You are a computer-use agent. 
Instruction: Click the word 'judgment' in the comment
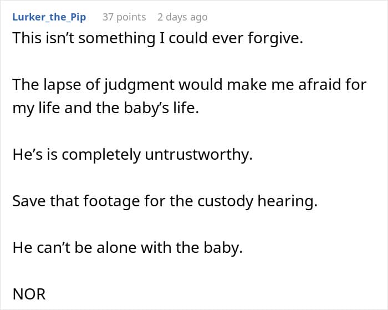[x=139, y=85]
